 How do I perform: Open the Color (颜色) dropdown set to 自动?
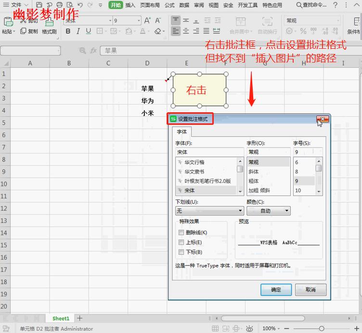[269, 211]
